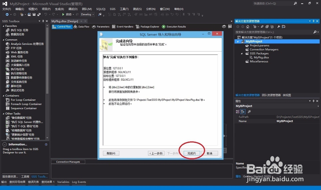The height and width of the screenshot is (190, 321).
Task: Open wizard help with 帮助(H) button
Action: click(111, 153)
